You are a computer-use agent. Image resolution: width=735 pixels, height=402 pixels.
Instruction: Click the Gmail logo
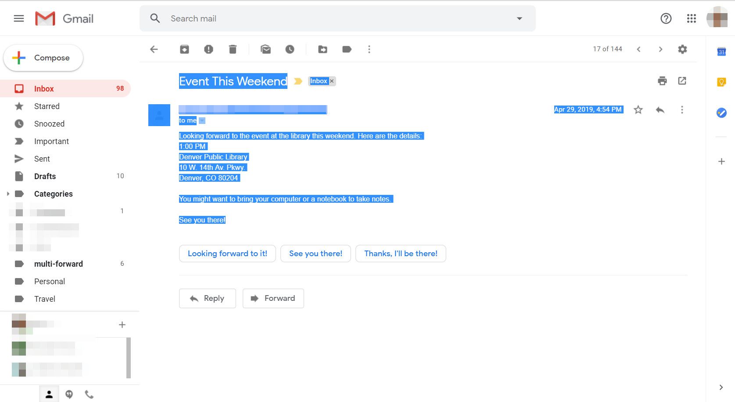coord(65,18)
